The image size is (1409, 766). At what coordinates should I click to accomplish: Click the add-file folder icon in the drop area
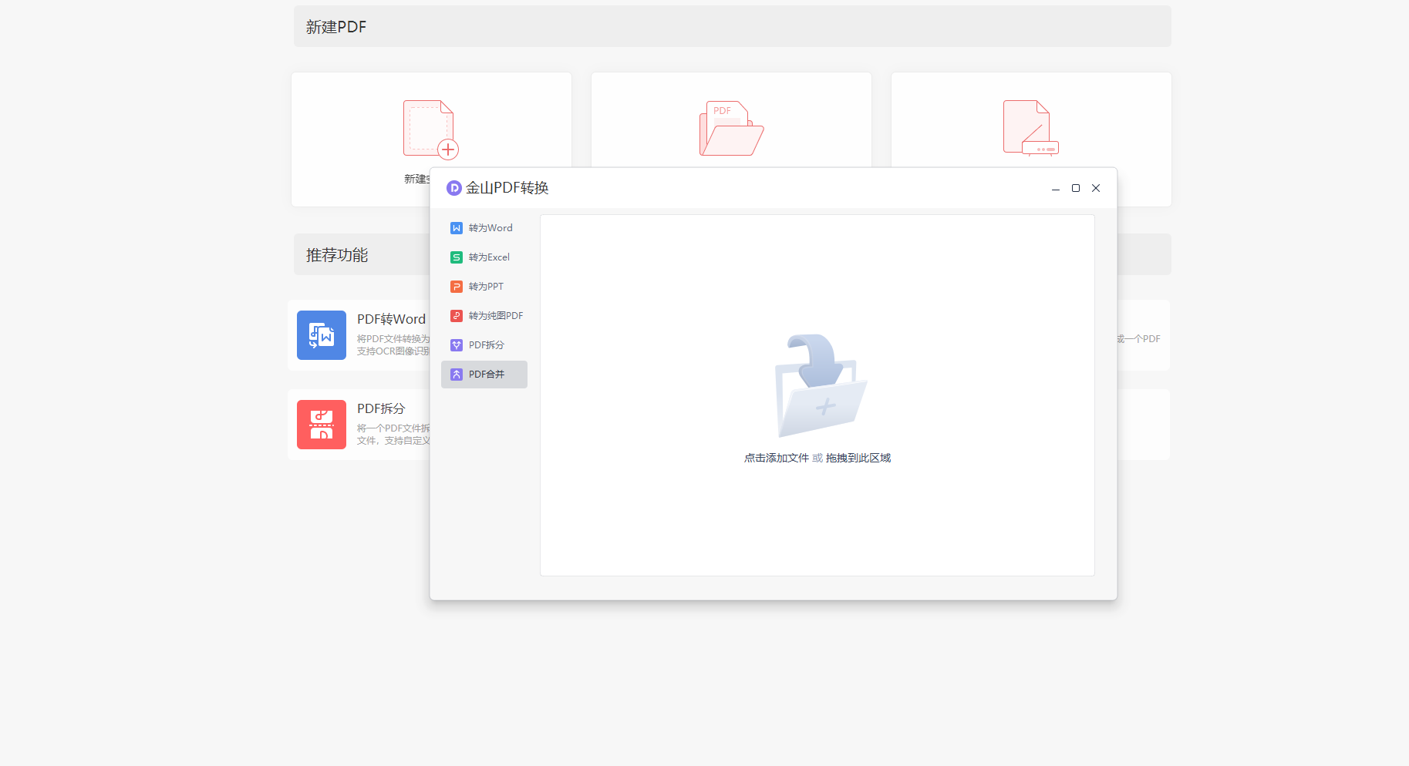821,385
